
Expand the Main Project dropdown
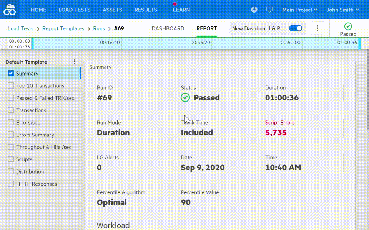[x=299, y=10]
